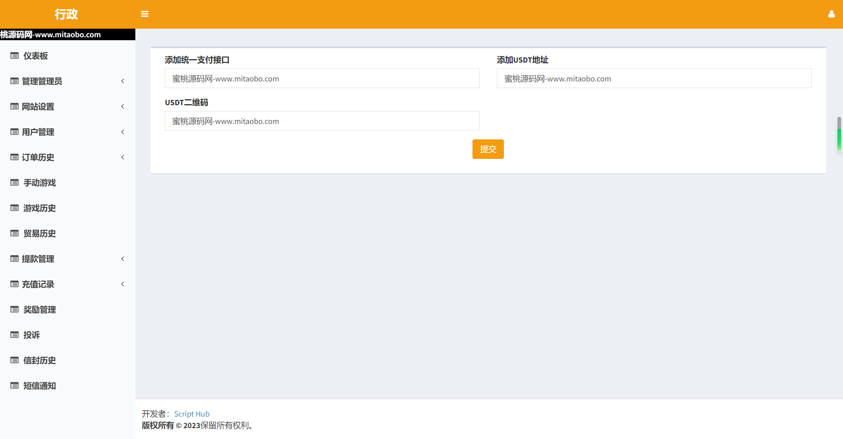Click the 网站设置 menu label
The image size is (843, 439).
pos(38,106)
